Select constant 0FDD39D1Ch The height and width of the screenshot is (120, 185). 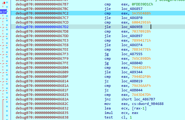142,4
